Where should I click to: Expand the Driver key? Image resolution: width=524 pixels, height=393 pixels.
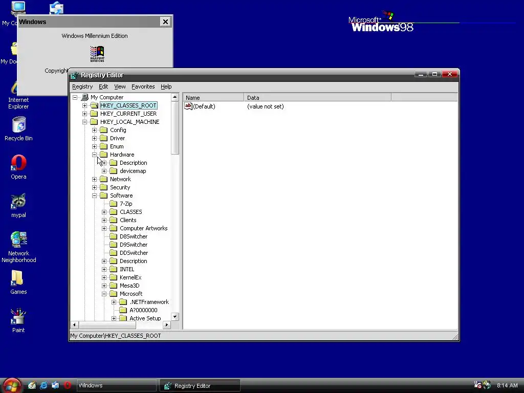(94, 138)
